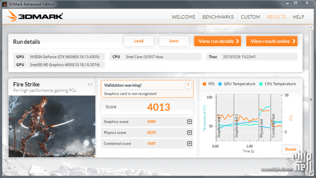The width and height of the screenshot is (316, 178).
Task: Go to the CUSTOM tab
Action: (x=250, y=17)
